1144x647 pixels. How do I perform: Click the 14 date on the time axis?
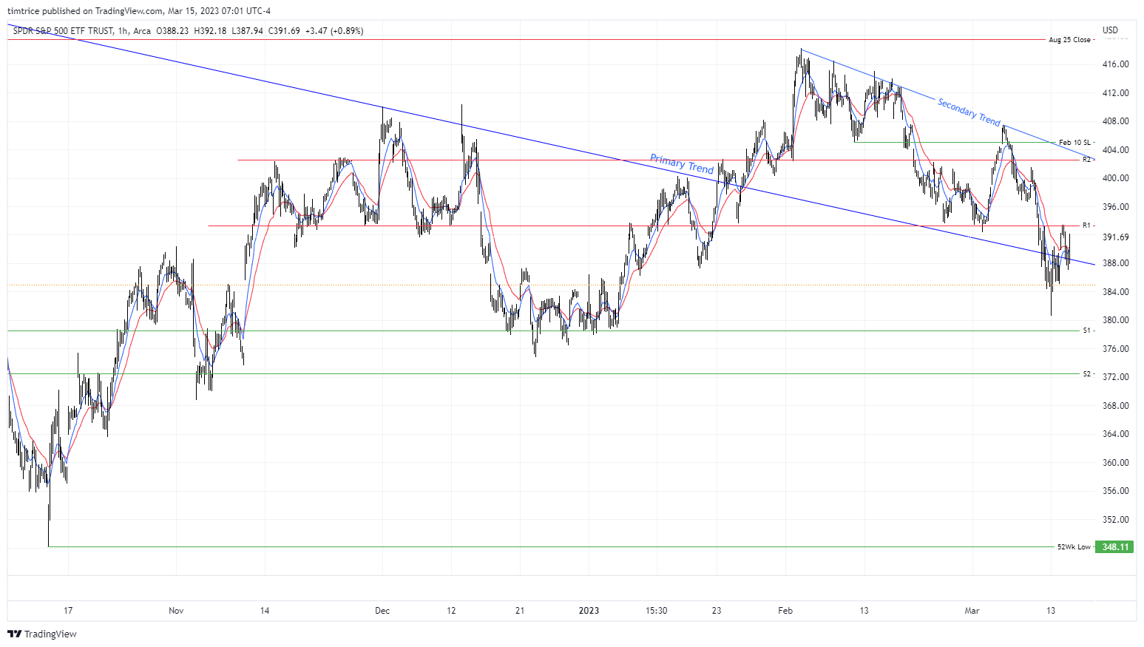click(265, 611)
